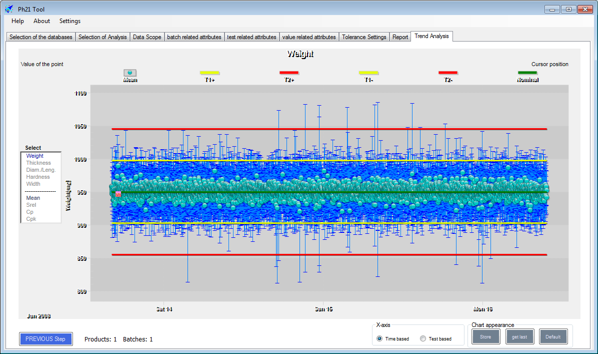Image resolution: width=598 pixels, height=354 pixels.
Task: Toggle the Mean series legend marker
Action: click(130, 73)
